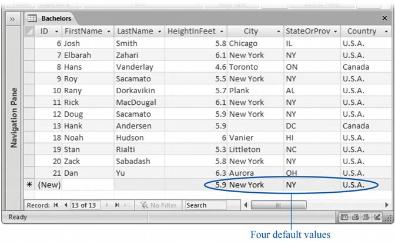Viewport: 395px width, 242px height.
Task: Click the HeightInFeet cell "6.3"
Action: pyautogui.click(x=196, y=173)
